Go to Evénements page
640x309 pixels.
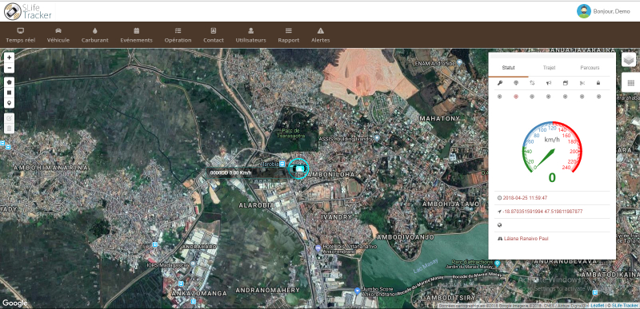click(x=136, y=35)
